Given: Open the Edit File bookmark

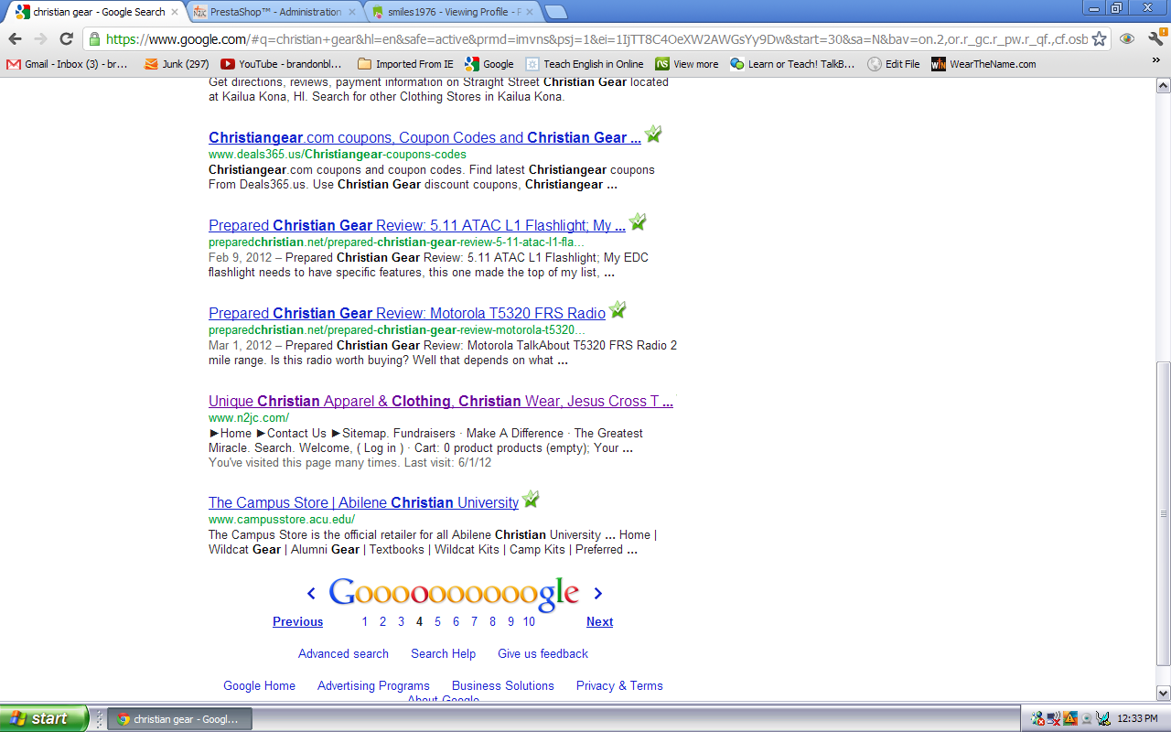Looking at the screenshot, I should point(894,64).
